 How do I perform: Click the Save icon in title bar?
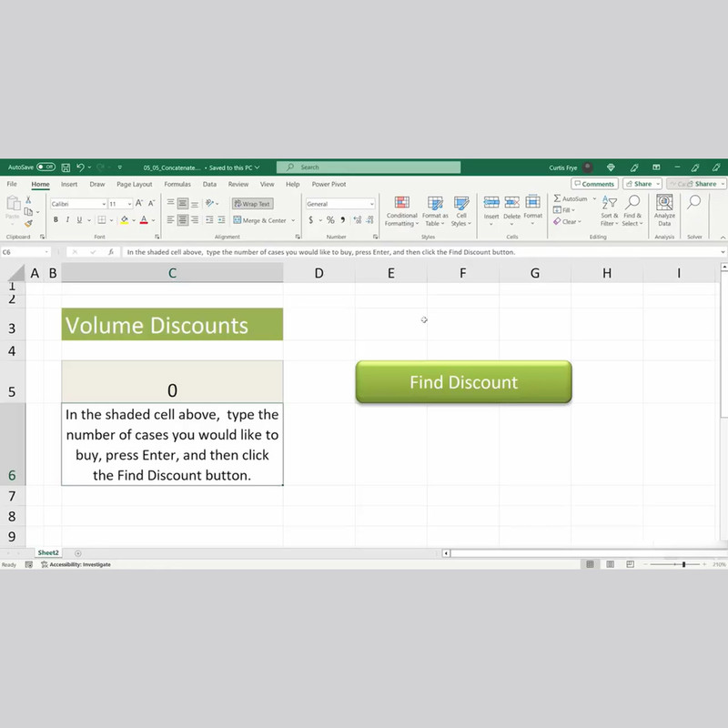point(65,167)
